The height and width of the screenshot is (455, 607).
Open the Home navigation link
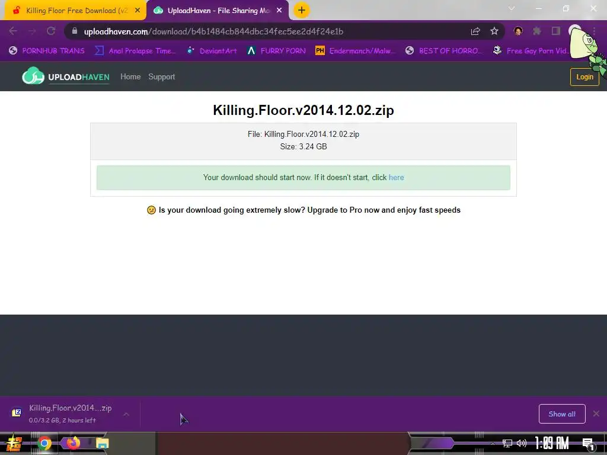pyautogui.click(x=130, y=76)
